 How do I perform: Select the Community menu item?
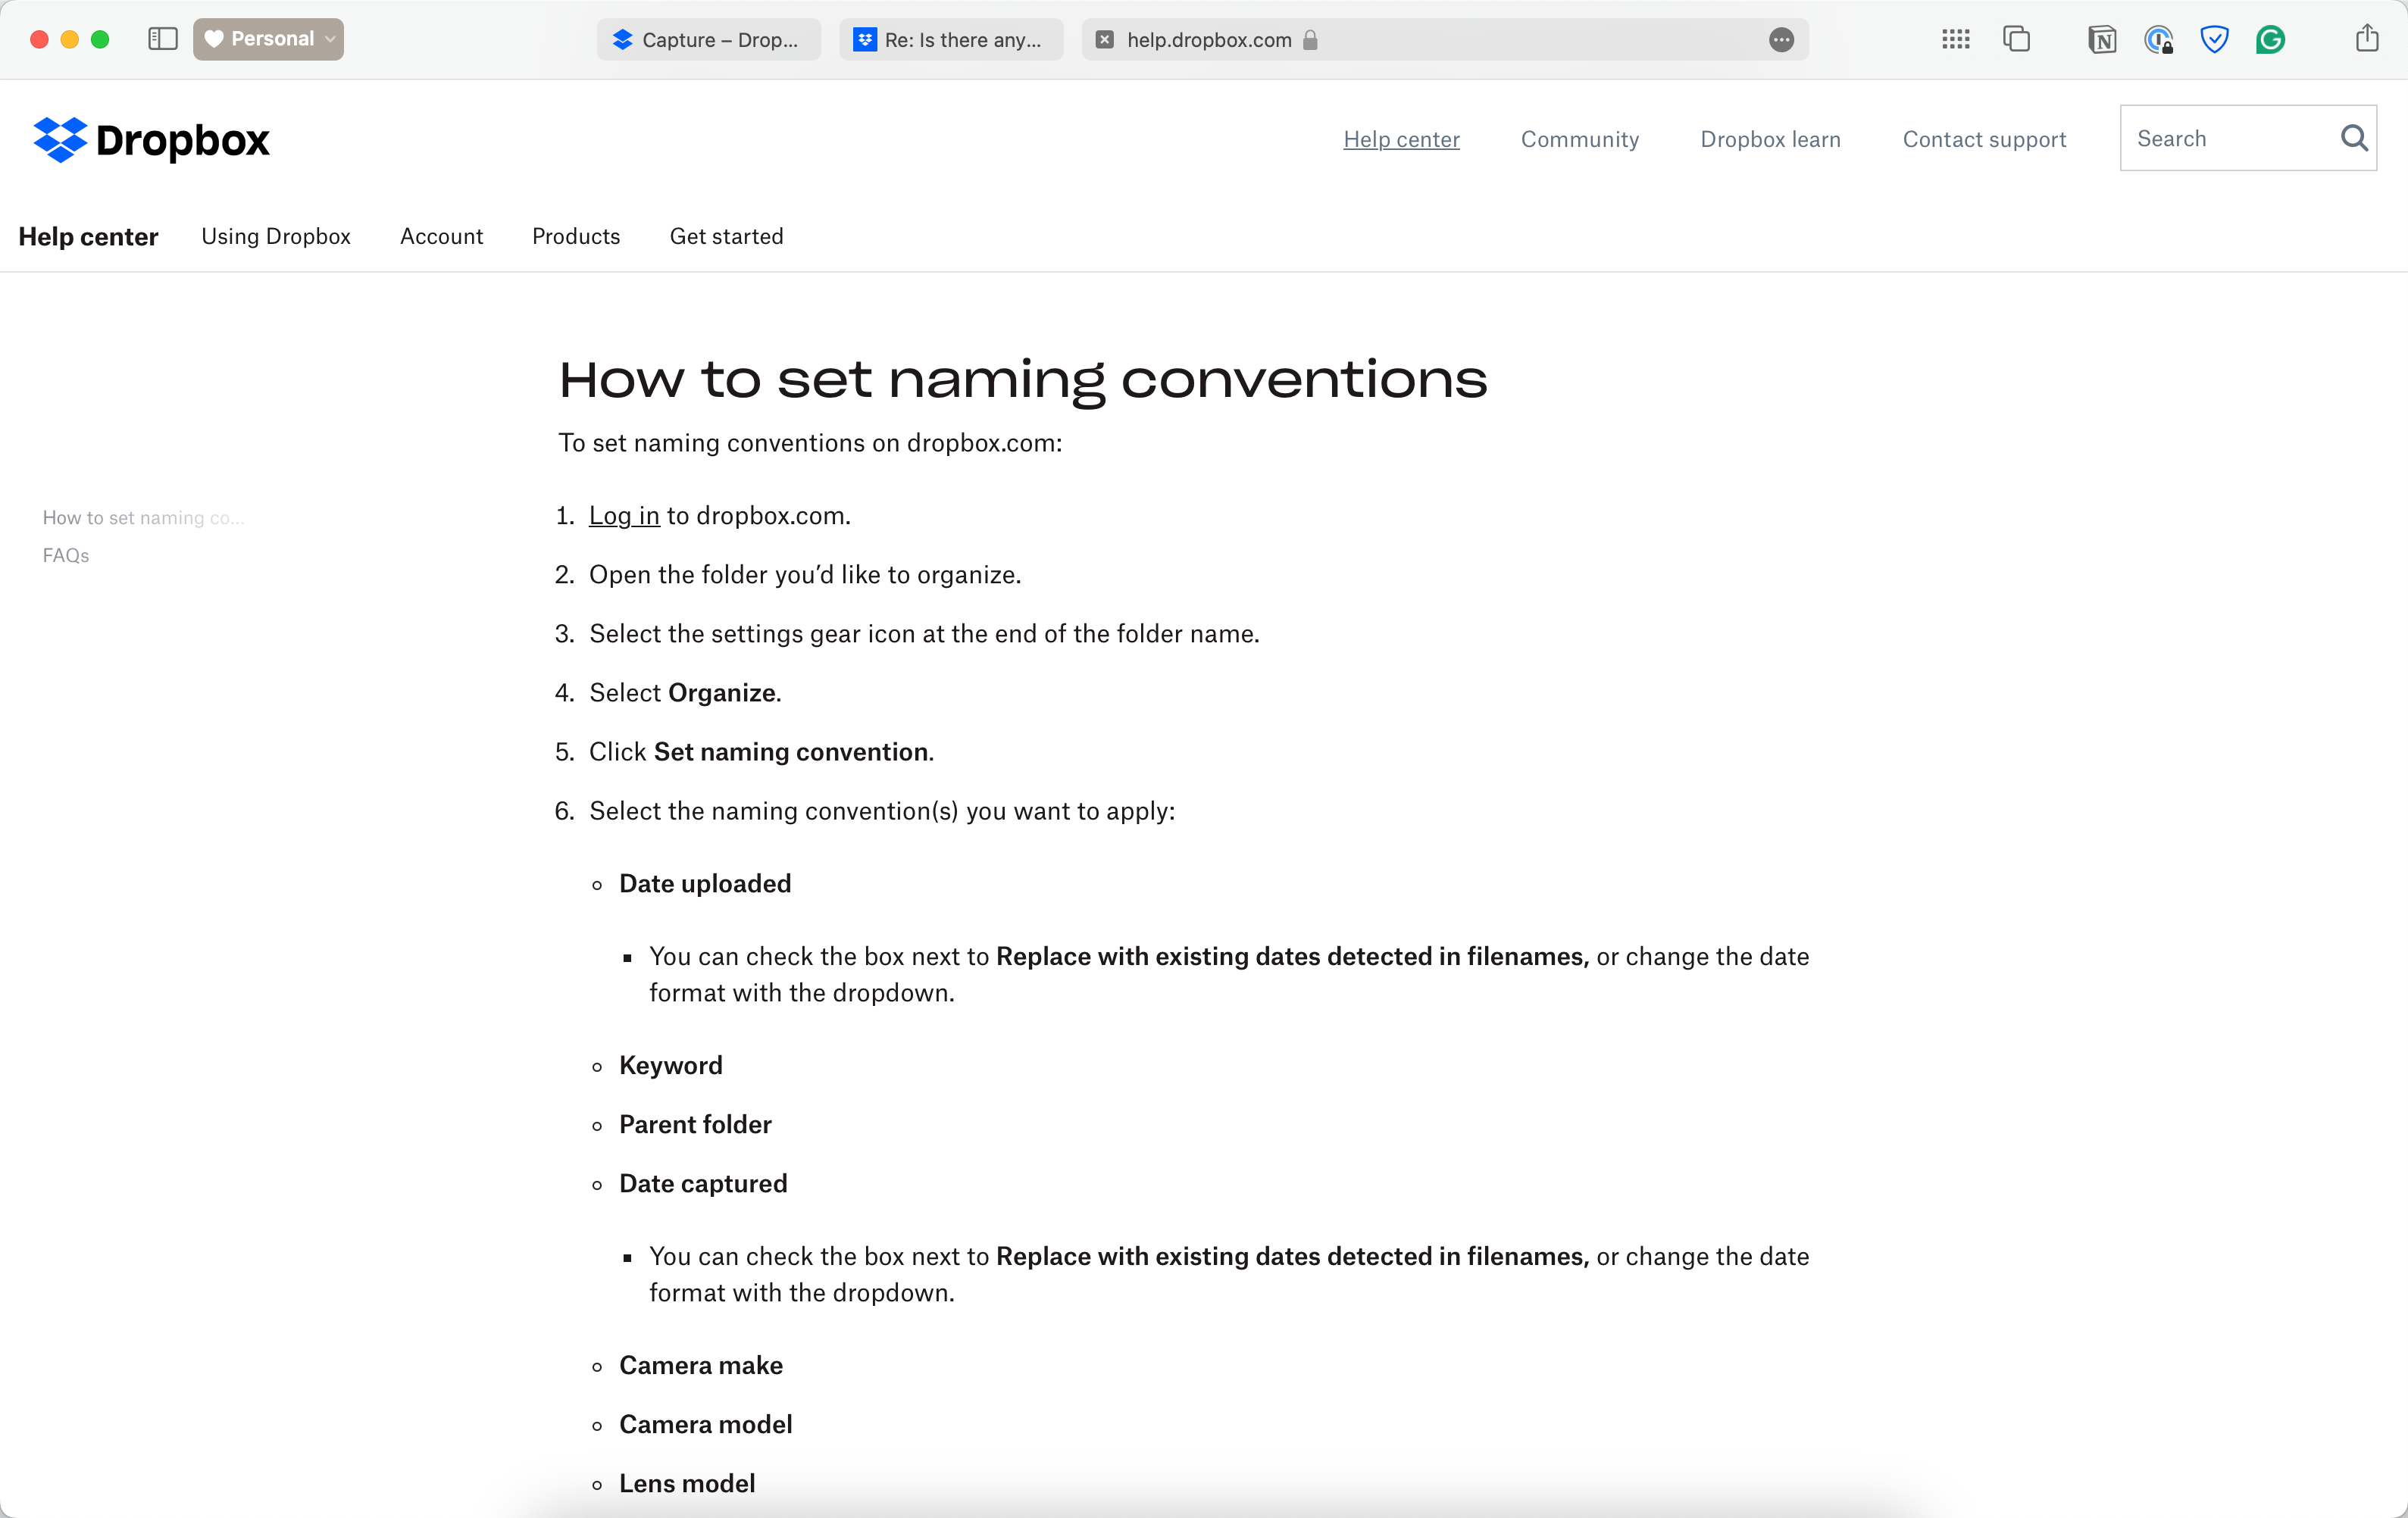tap(1579, 138)
